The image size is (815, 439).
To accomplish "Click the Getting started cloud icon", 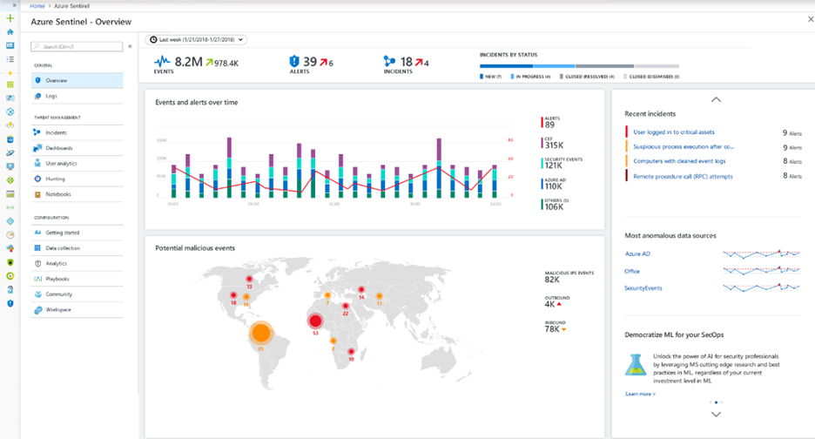I will point(37,233).
